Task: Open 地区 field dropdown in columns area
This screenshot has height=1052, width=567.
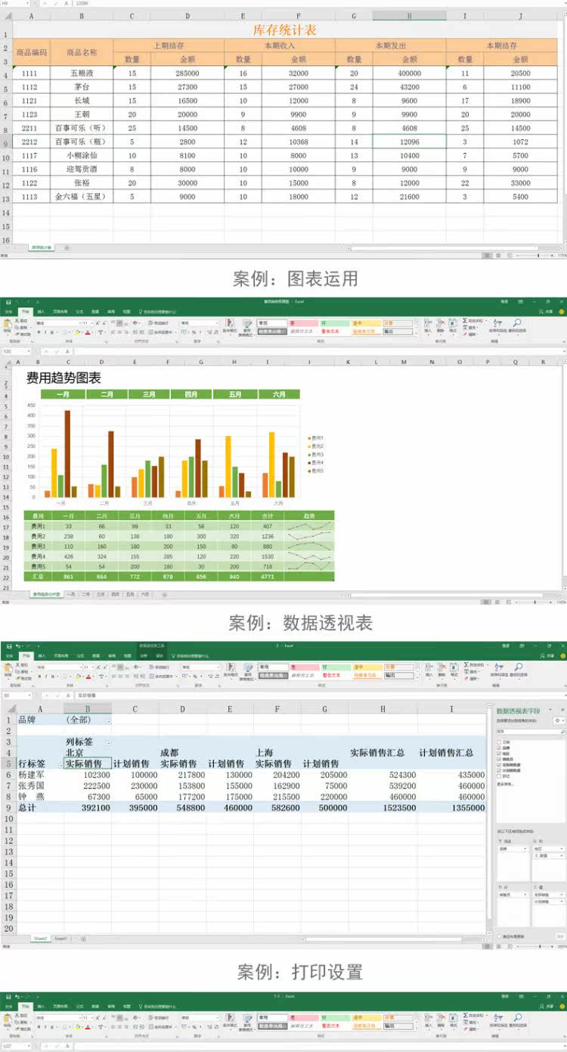Action: (562, 849)
